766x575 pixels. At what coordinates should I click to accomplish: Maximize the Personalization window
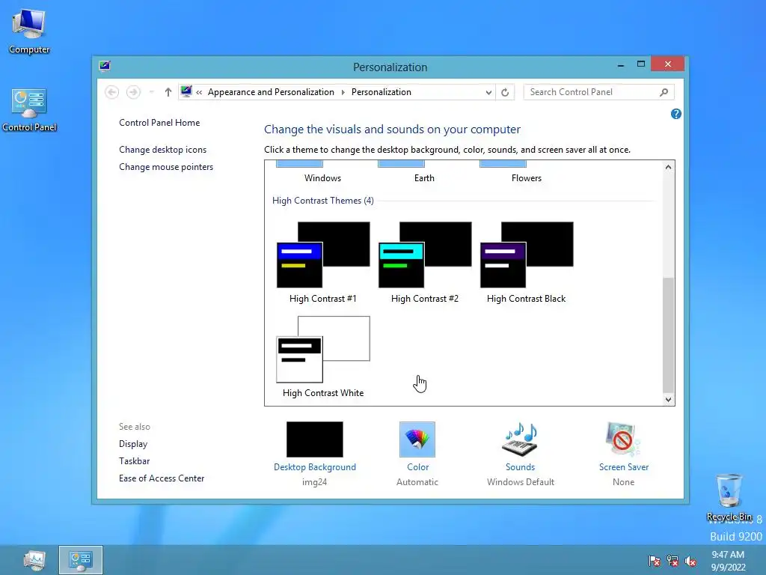(641, 64)
